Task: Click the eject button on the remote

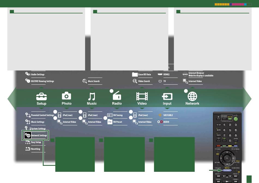Action: 218,119
